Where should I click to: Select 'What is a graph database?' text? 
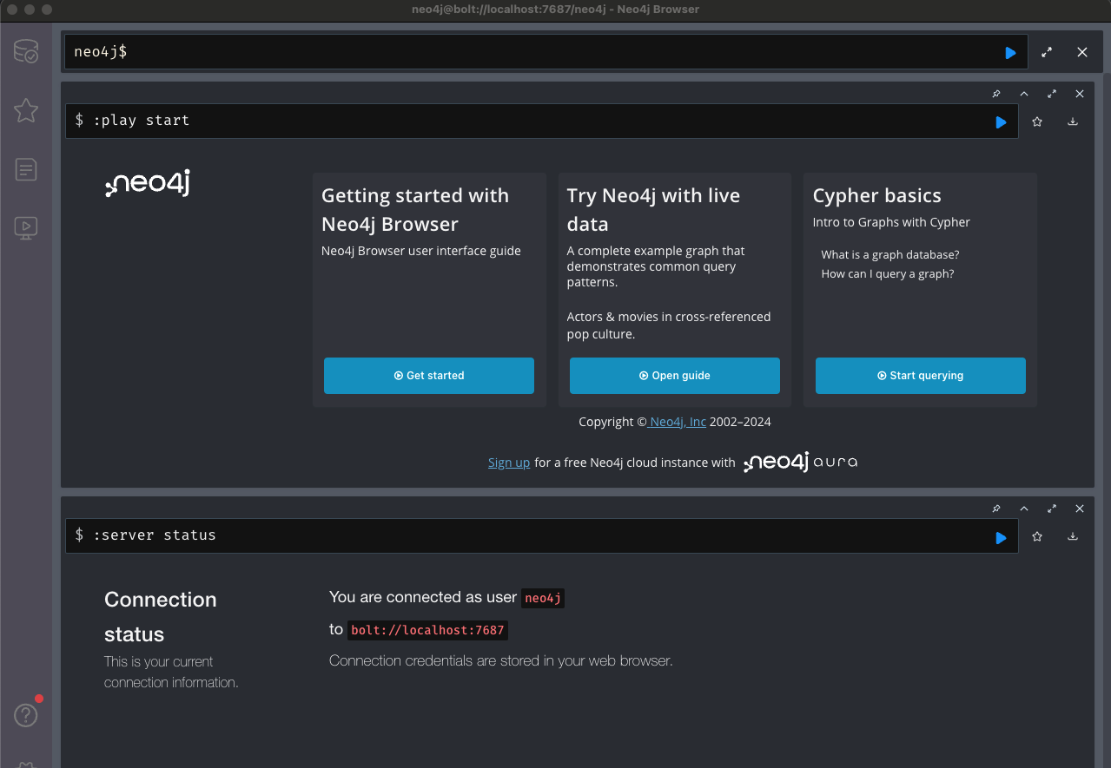point(890,255)
